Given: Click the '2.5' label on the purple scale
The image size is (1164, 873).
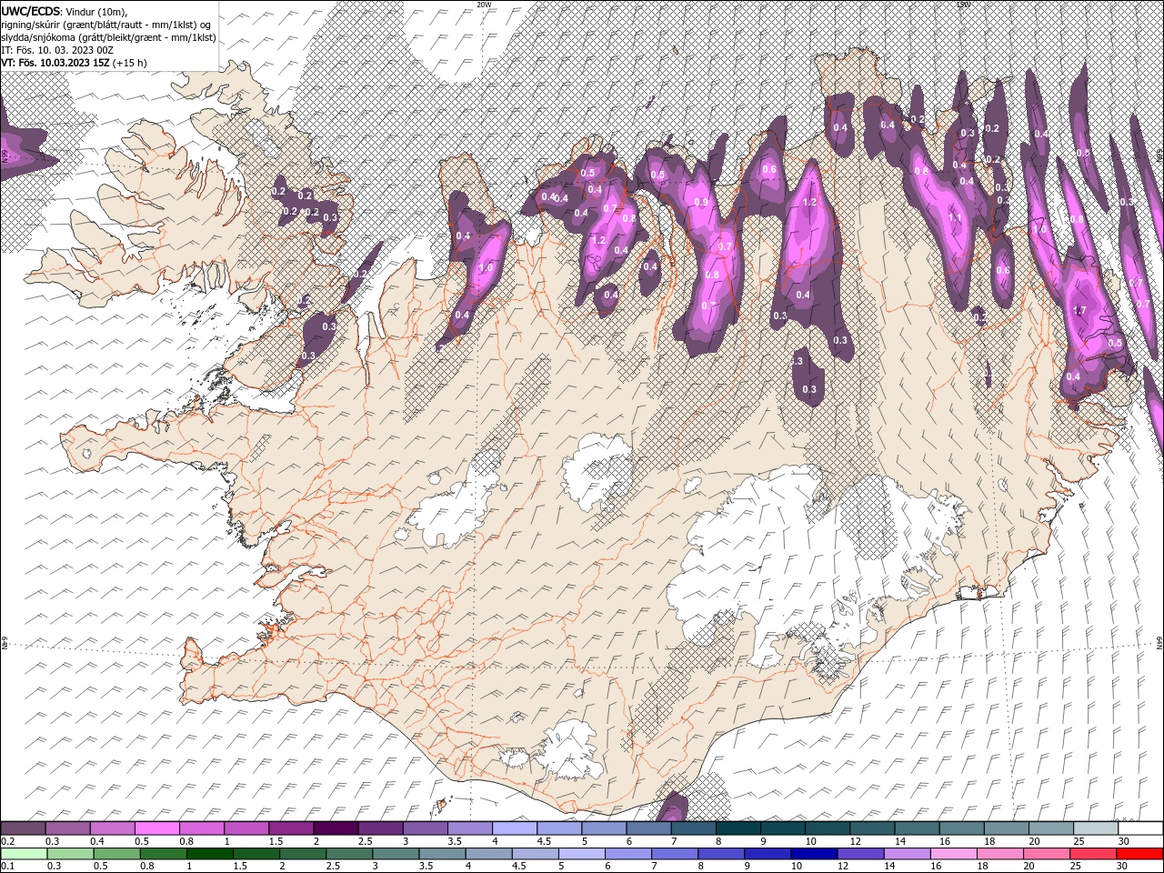Looking at the screenshot, I should coord(365,841).
